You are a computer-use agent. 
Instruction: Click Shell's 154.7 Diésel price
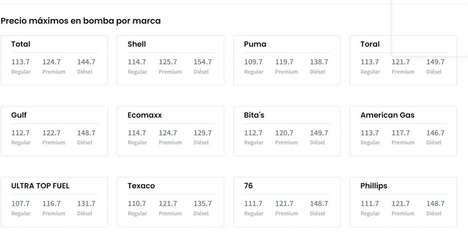(x=202, y=62)
